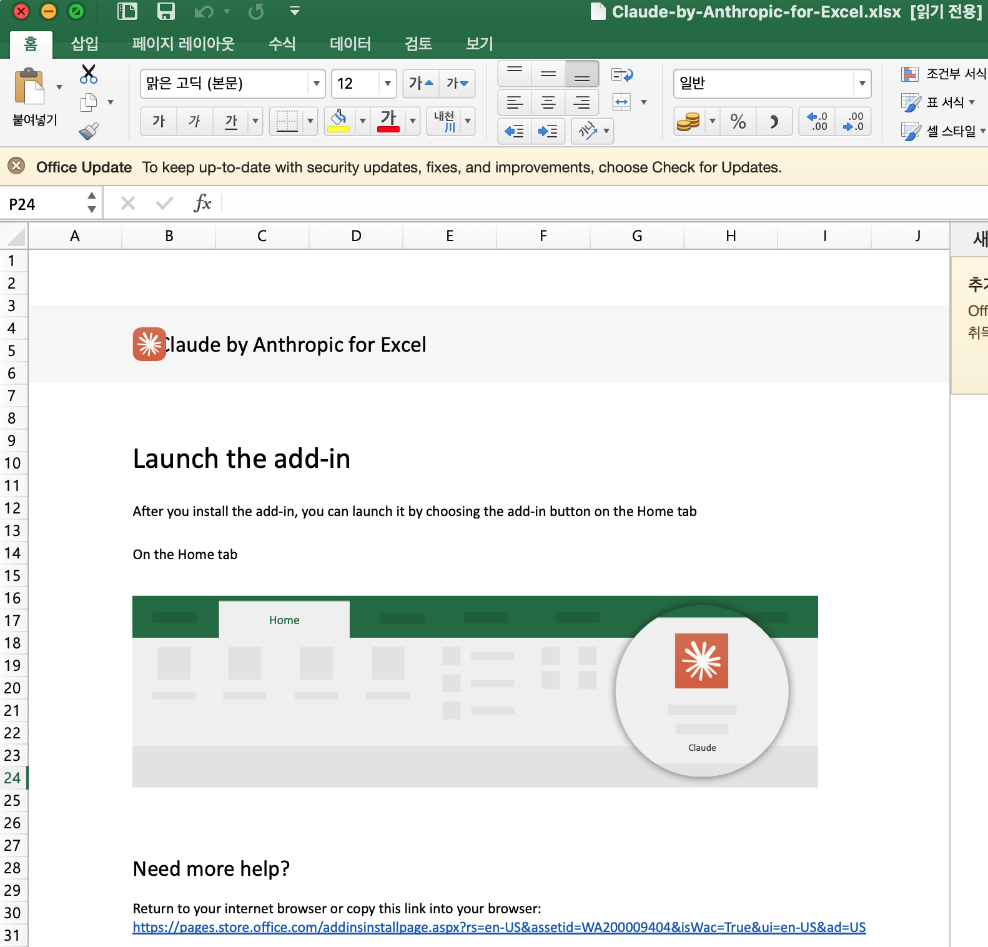988x947 pixels.
Task: Click the fx insert function button
Action: 202,203
